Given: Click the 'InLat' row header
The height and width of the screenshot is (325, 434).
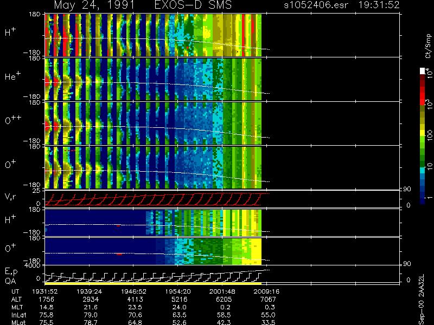Looking at the screenshot, I should click(x=18, y=315).
